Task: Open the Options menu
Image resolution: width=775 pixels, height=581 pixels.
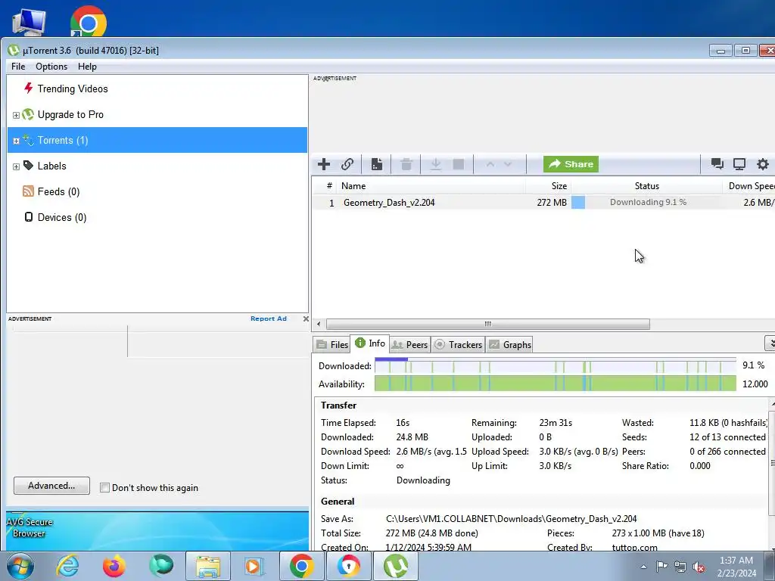Action: pos(51,67)
